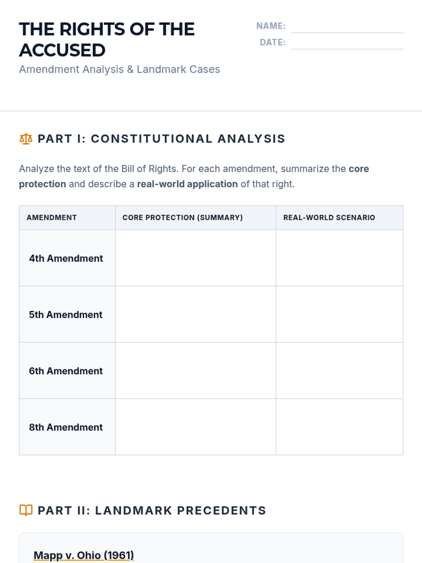Click the DATE input line
This screenshot has height=563, width=422.
click(x=347, y=43)
